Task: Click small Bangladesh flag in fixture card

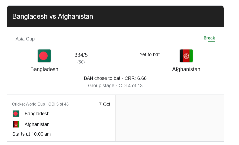Action: click(16, 114)
